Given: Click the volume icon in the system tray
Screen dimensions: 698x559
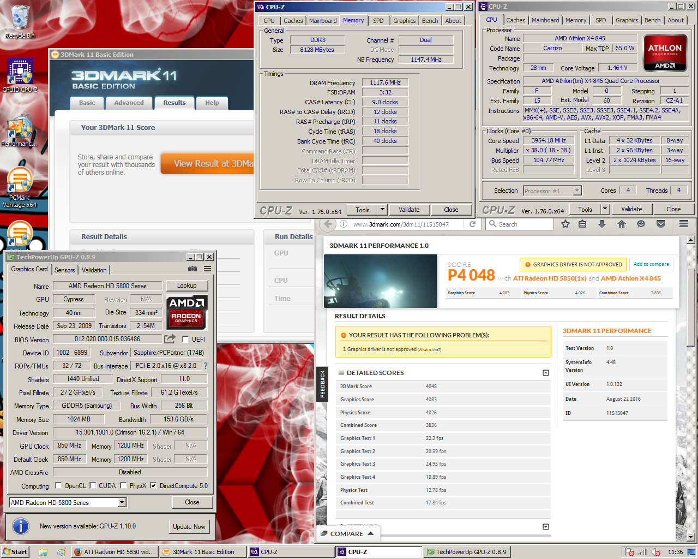Looking at the screenshot, I should click(656, 552).
